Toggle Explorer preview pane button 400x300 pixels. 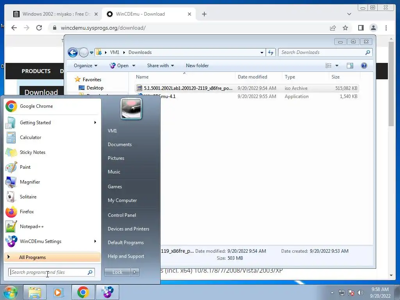coord(350,66)
